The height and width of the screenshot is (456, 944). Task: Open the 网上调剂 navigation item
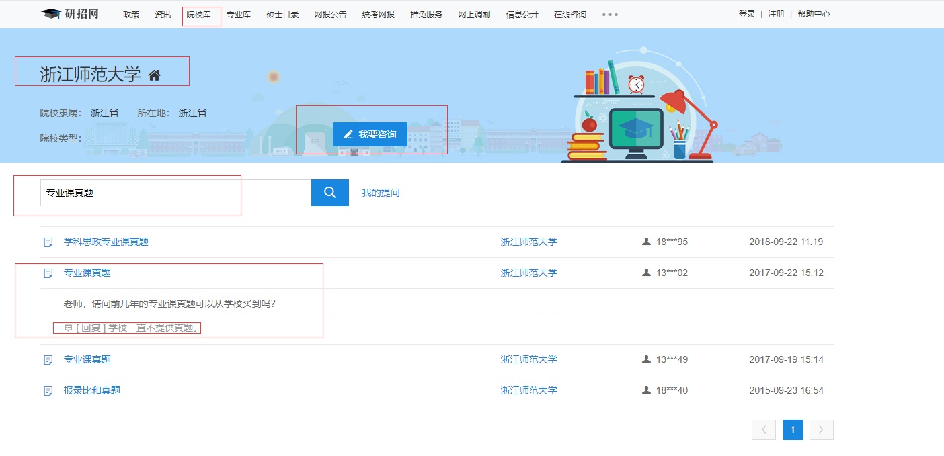[x=474, y=15]
